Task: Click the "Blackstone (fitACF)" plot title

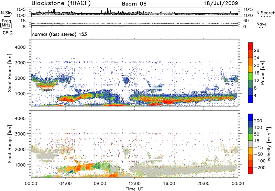Action: pos(61,3)
